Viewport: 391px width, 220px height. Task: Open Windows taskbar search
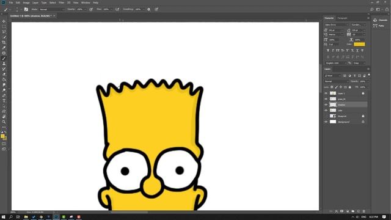pyautogui.click(x=11, y=217)
